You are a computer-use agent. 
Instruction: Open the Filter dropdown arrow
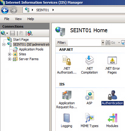click(x=103, y=43)
